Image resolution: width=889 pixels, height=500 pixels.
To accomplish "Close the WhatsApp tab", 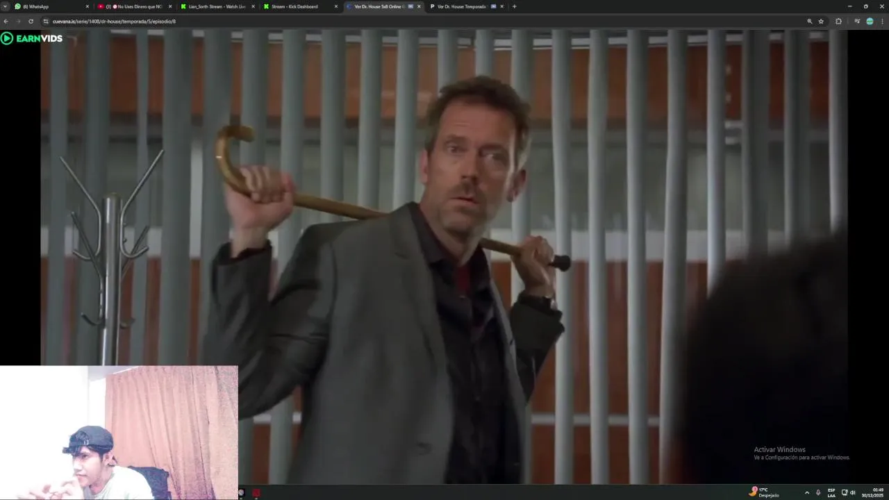I will (88, 6).
